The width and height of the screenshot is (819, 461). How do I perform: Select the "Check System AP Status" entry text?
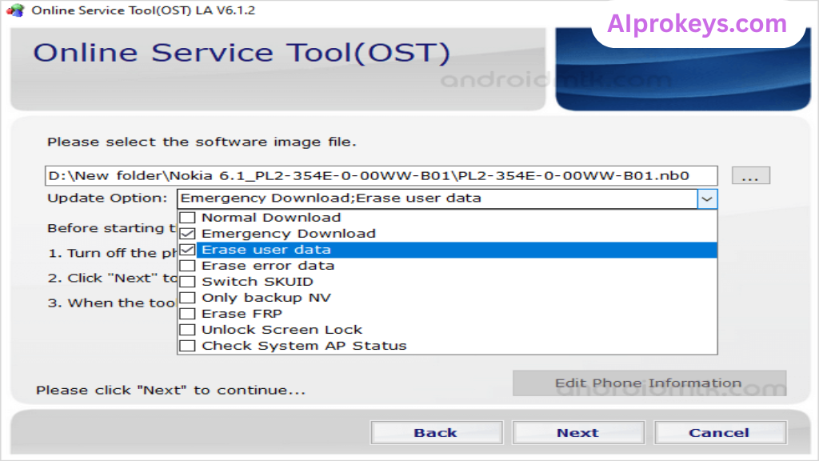point(304,346)
